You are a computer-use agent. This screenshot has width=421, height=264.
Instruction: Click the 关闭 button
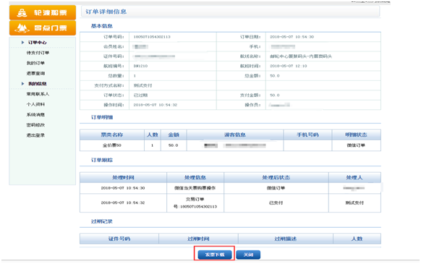248,255
